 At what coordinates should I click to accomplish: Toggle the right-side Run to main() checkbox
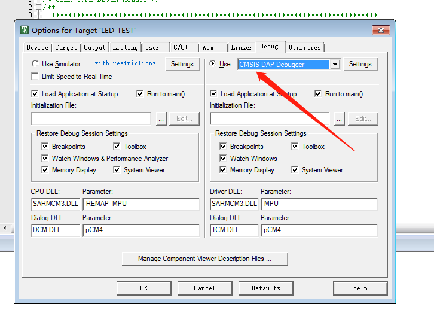click(x=319, y=94)
